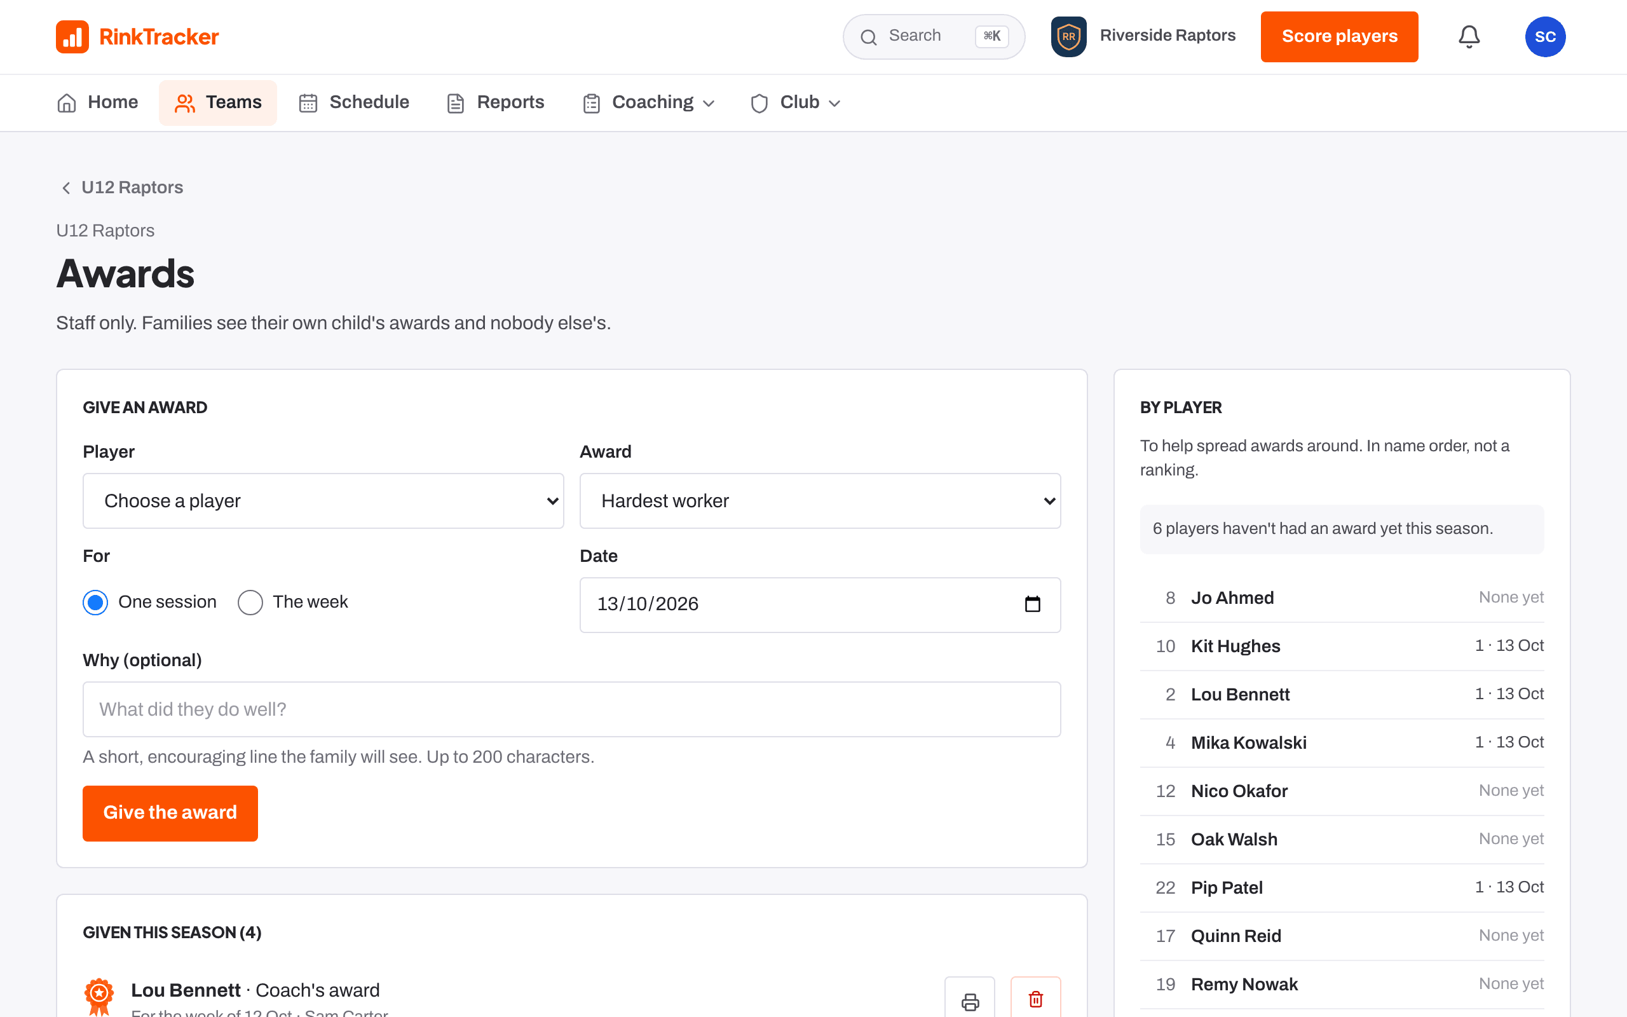Select Oak Walsh in the player list
The height and width of the screenshot is (1017, 1627).
point(1341,840)
